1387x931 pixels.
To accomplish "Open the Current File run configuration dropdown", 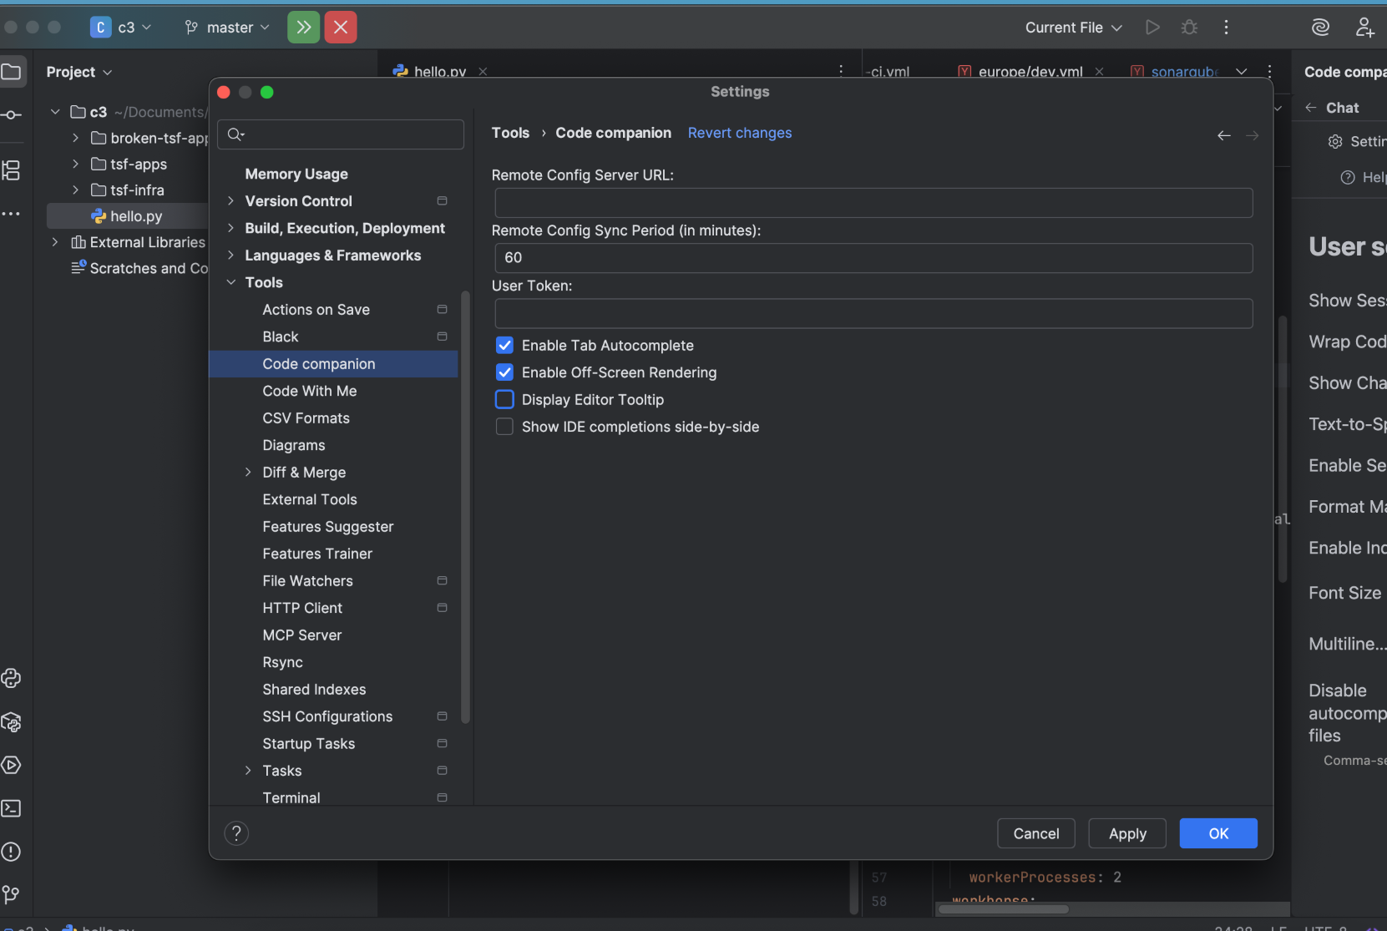I will [x=1073, y=28].
